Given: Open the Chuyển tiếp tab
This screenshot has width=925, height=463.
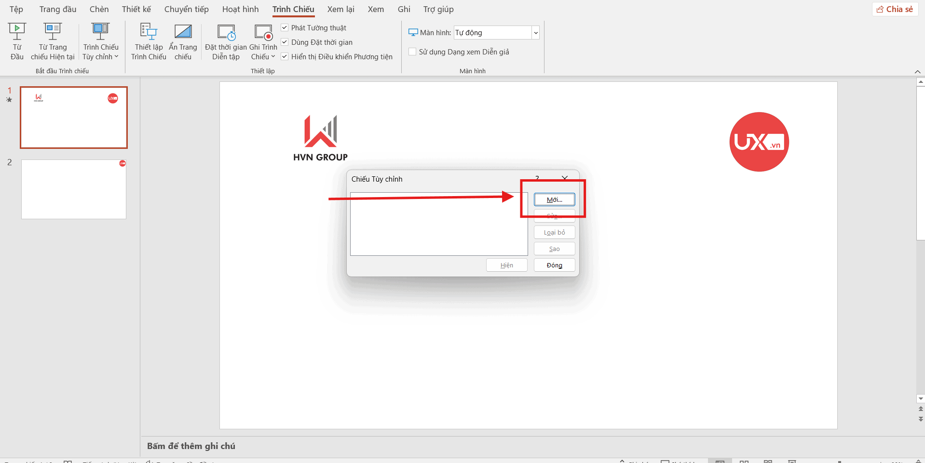Looking at the screenshot, I should [x=186, y=9].
